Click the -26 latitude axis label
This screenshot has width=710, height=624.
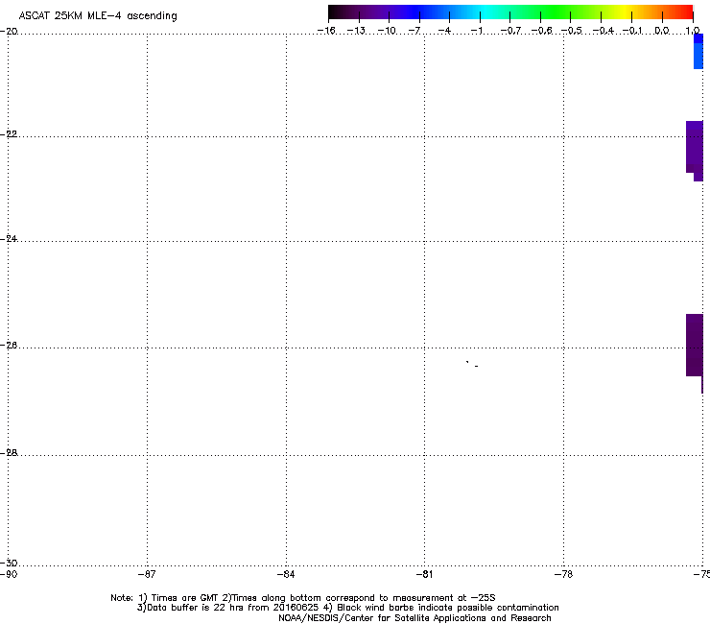click(x=9, y=346)
